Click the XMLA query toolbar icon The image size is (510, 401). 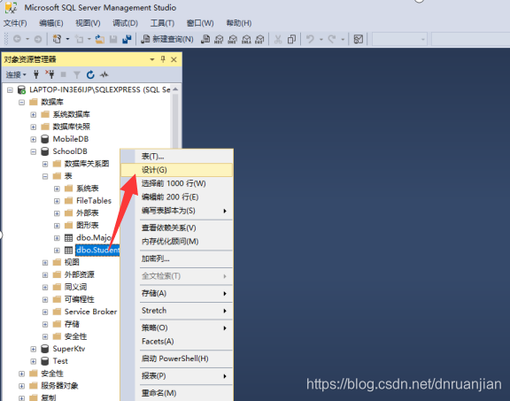point(246,39)
